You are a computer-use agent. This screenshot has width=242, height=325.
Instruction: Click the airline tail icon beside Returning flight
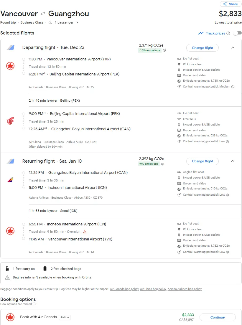[x=10, y=161]
